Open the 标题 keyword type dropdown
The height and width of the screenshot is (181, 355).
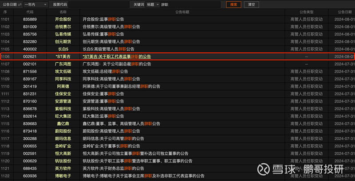(x=153, y=4)
